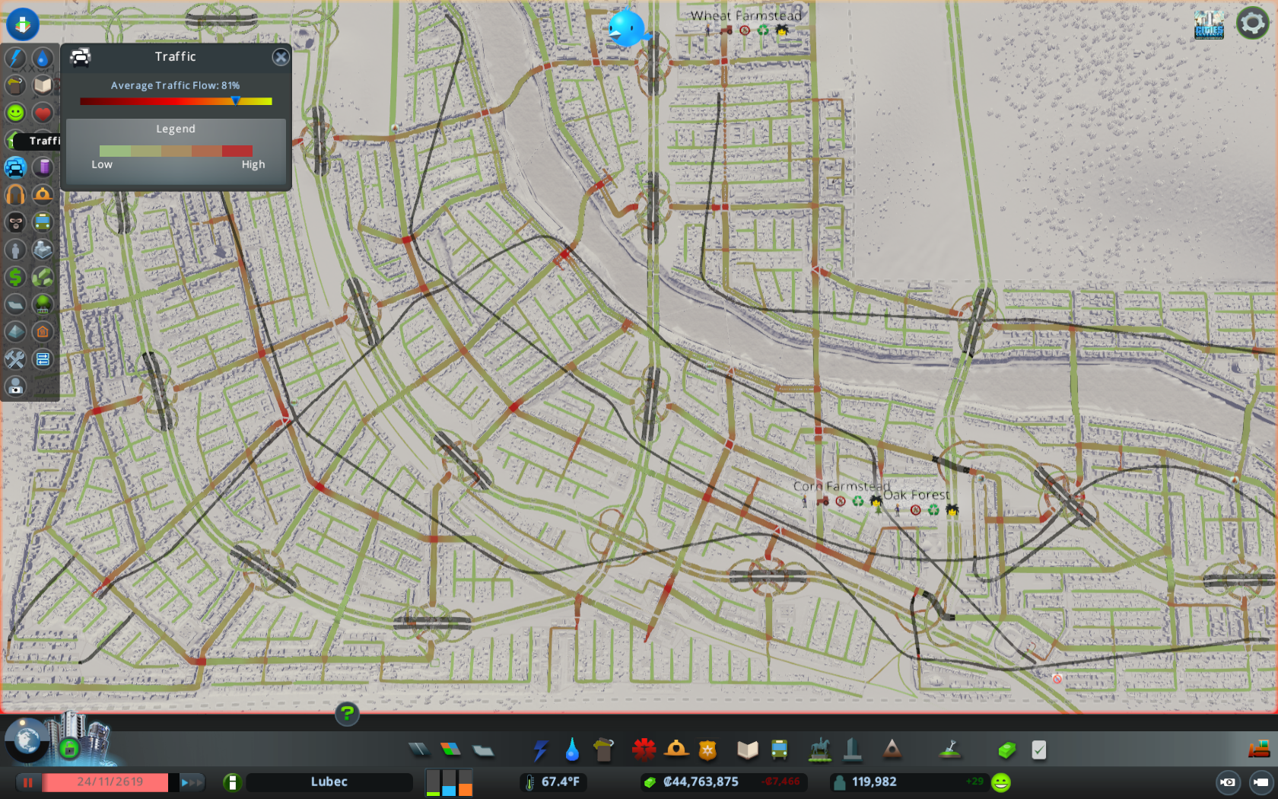Change simulation speed with the arrows
1278x799 pixels.
pyautogui.click(x=191, y=782)
